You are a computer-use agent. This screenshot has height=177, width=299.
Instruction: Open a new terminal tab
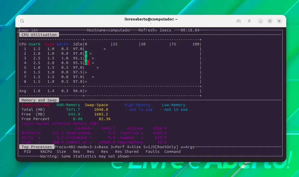click(x=238, y=21)
